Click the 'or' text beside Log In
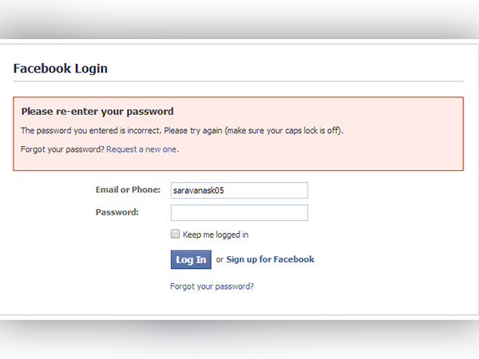Viewport: 479px width, 359px height. click(x=220, y=259)
